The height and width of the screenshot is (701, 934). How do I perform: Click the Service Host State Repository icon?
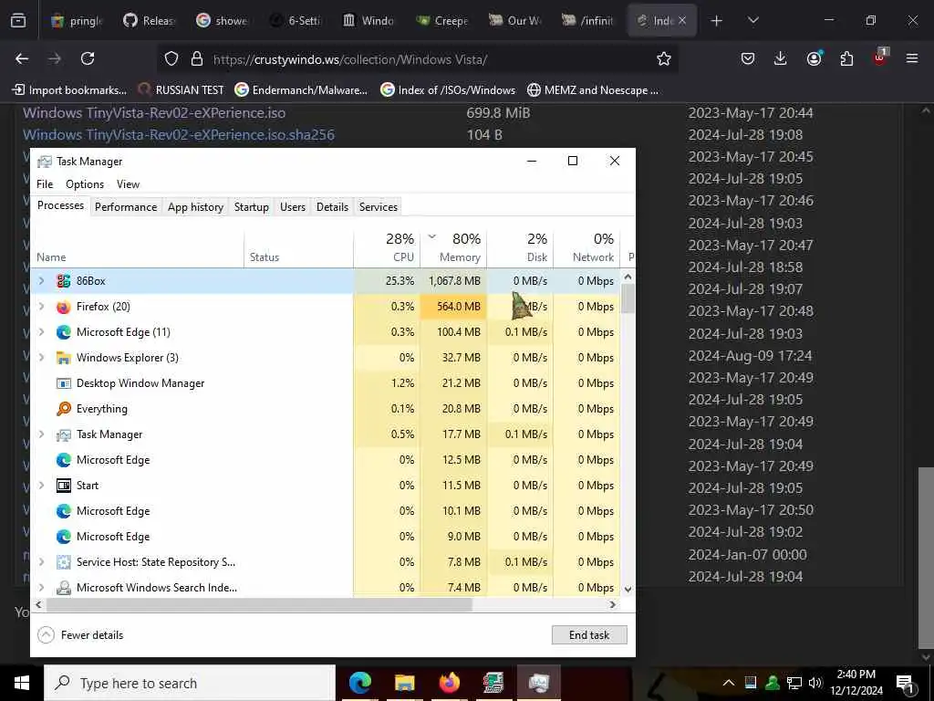[x=63, y=562]
